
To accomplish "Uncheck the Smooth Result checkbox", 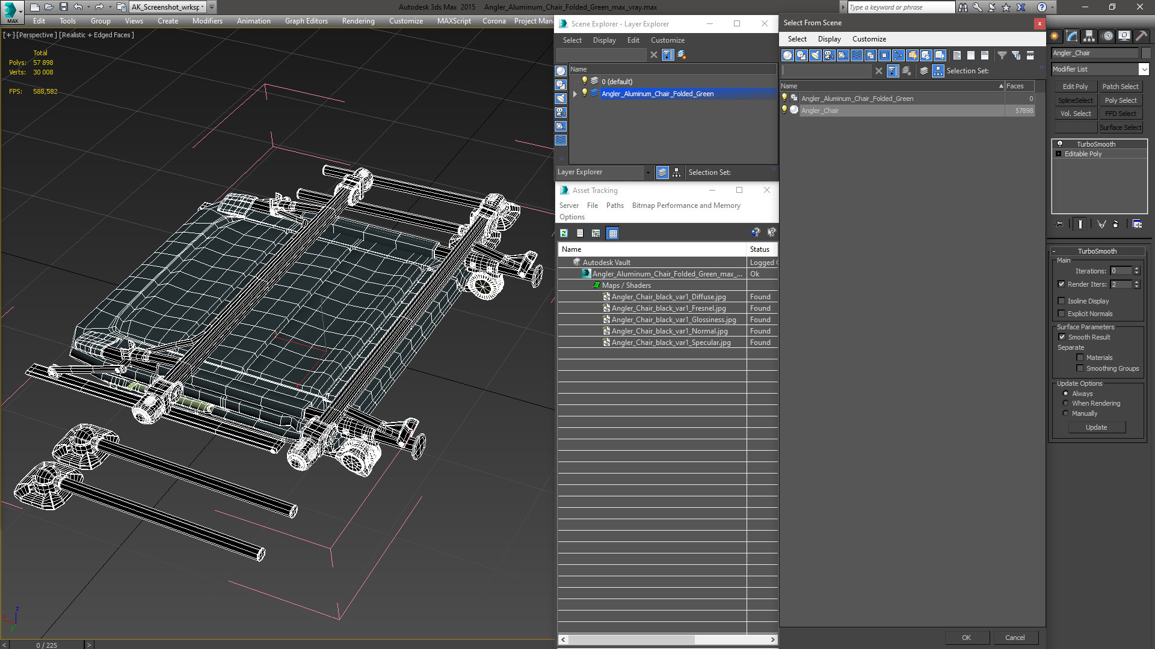I will coord(1062,337).
